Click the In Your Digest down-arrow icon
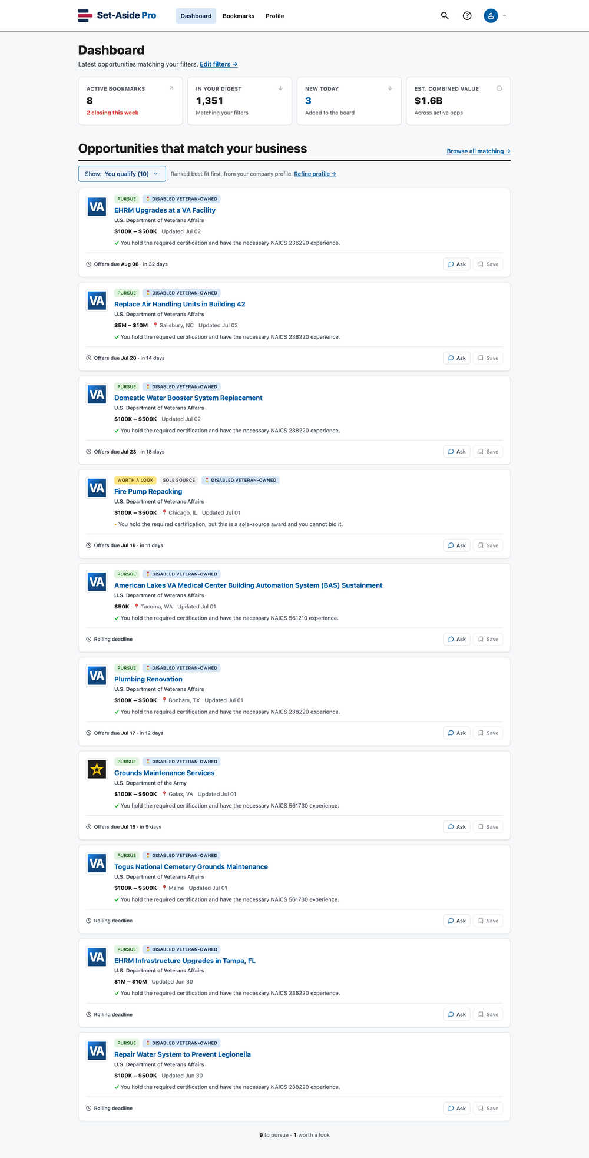The image size is (589, 1158). pyautogui.click(x=280, y=88)
